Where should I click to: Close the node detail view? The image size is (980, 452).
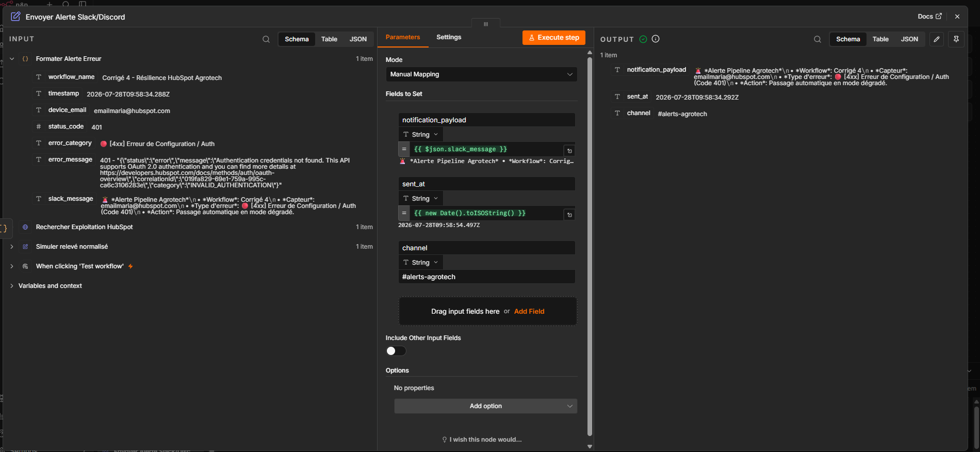(x=957, y=17)
